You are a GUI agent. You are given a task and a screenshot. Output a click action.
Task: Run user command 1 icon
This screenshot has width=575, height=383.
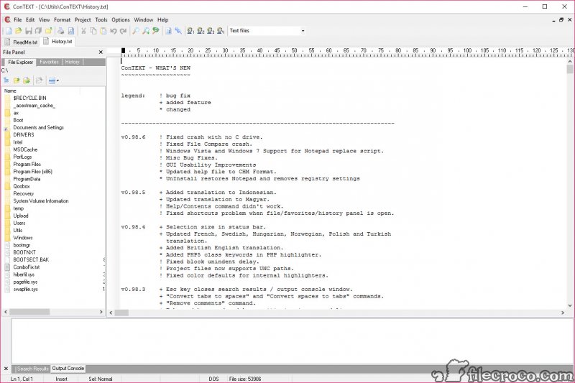[x=190, y=31]
